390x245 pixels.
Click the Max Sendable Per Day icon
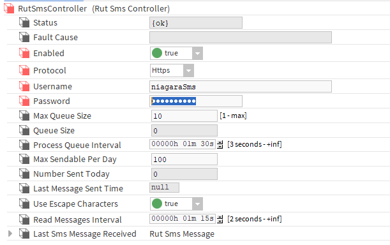[24, 160]
